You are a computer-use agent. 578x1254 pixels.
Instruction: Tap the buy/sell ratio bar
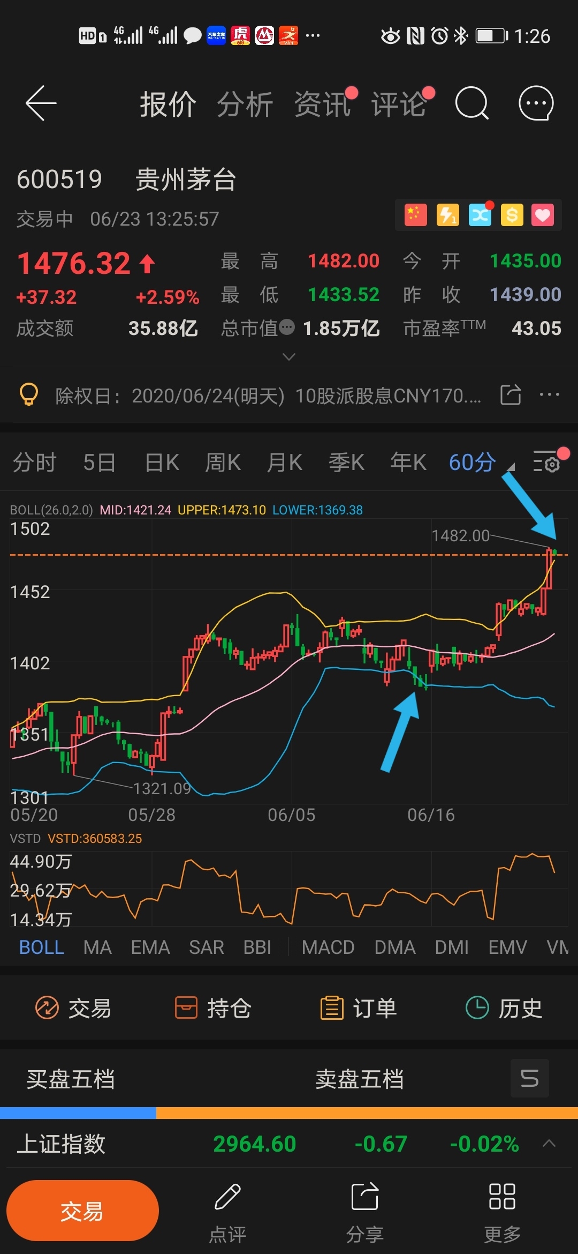289,1113
